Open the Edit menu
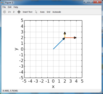This screenshot has width=103, height=94. [x=10, y=7]
